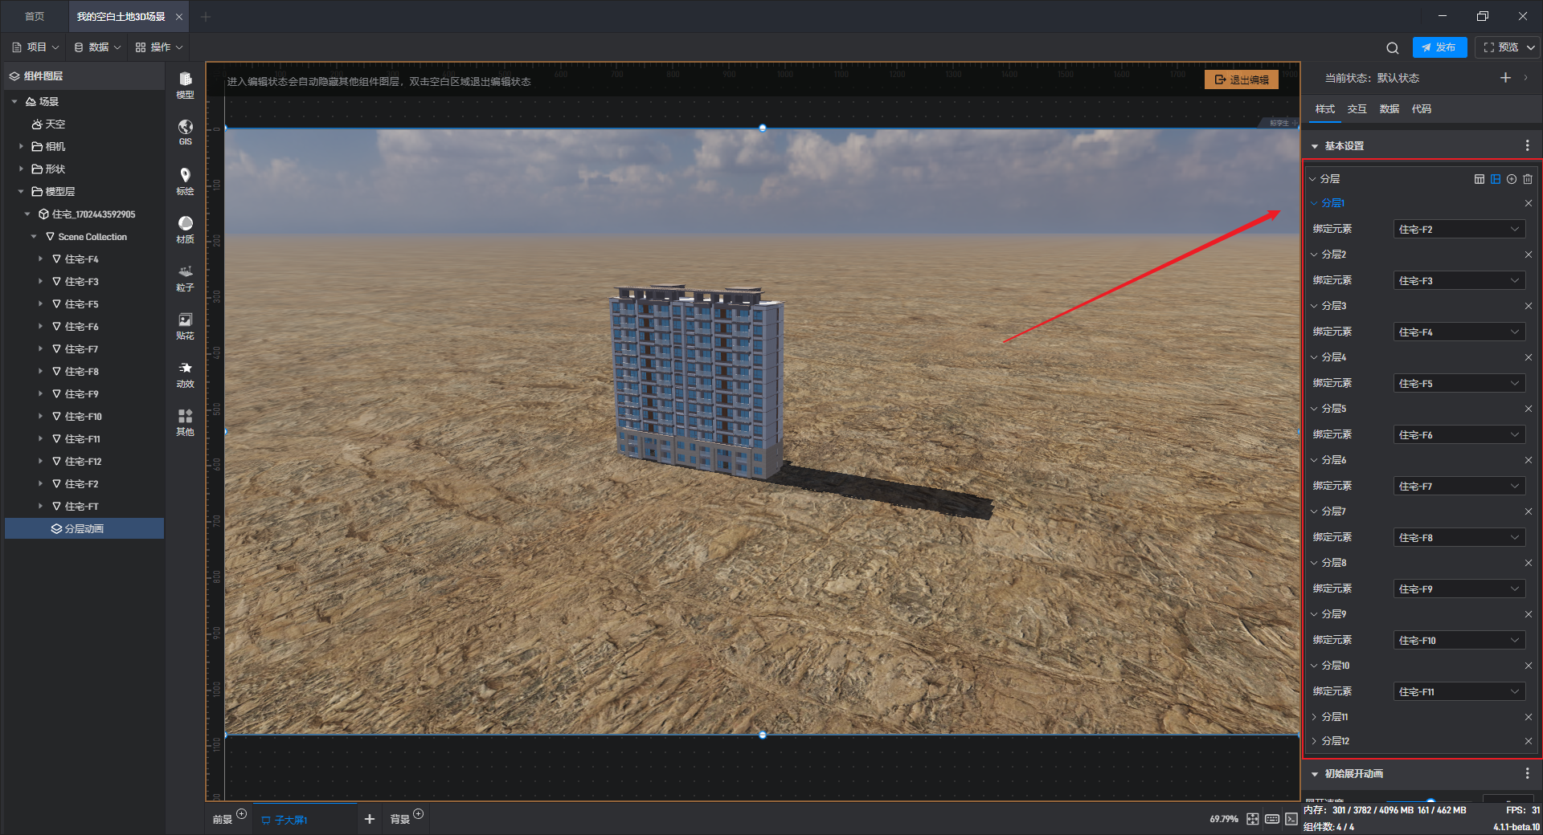Open the preview dropdown arrow
The image size is (1543, 835).
click(x=1531, y=47)
